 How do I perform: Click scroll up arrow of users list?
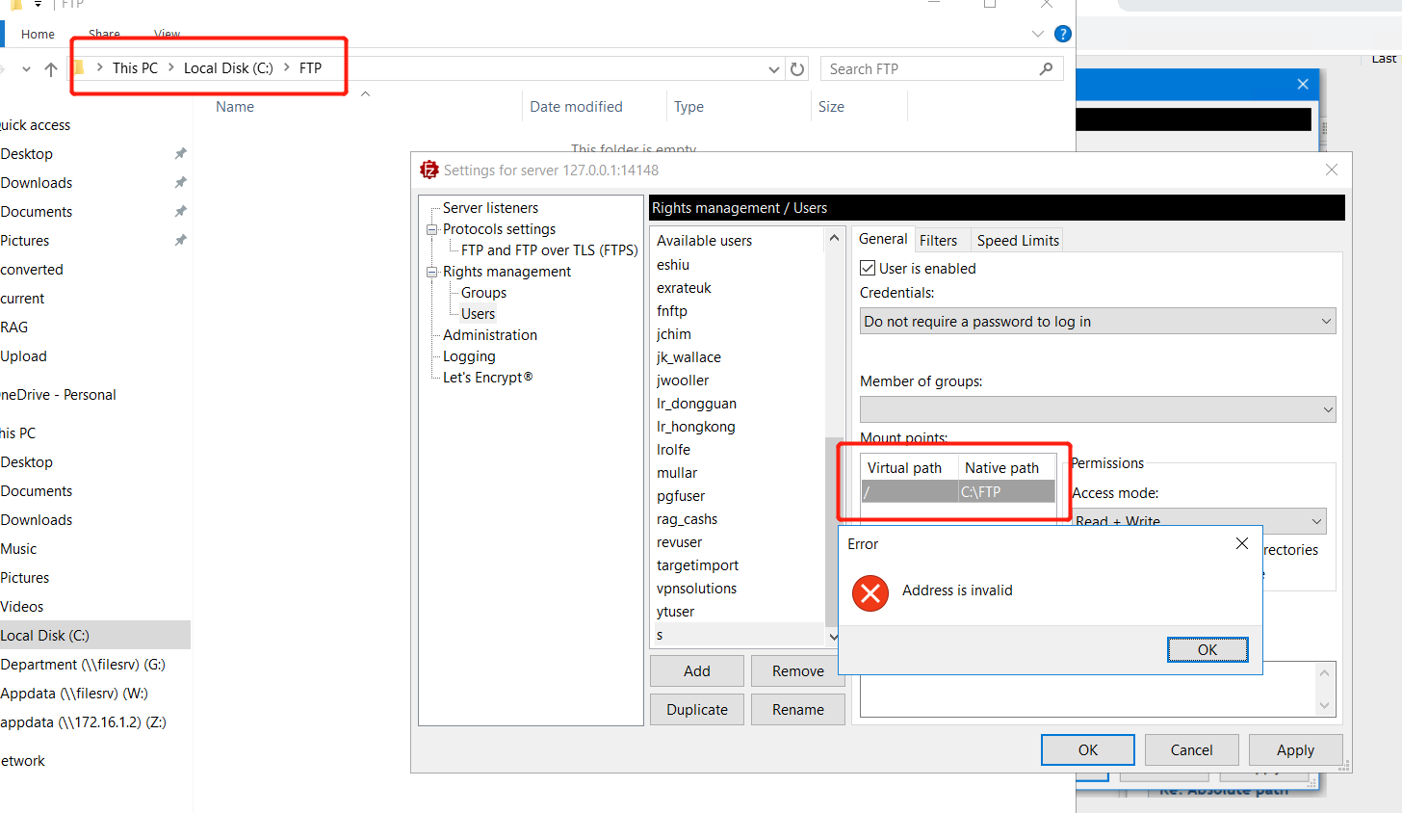pos(834,237)
